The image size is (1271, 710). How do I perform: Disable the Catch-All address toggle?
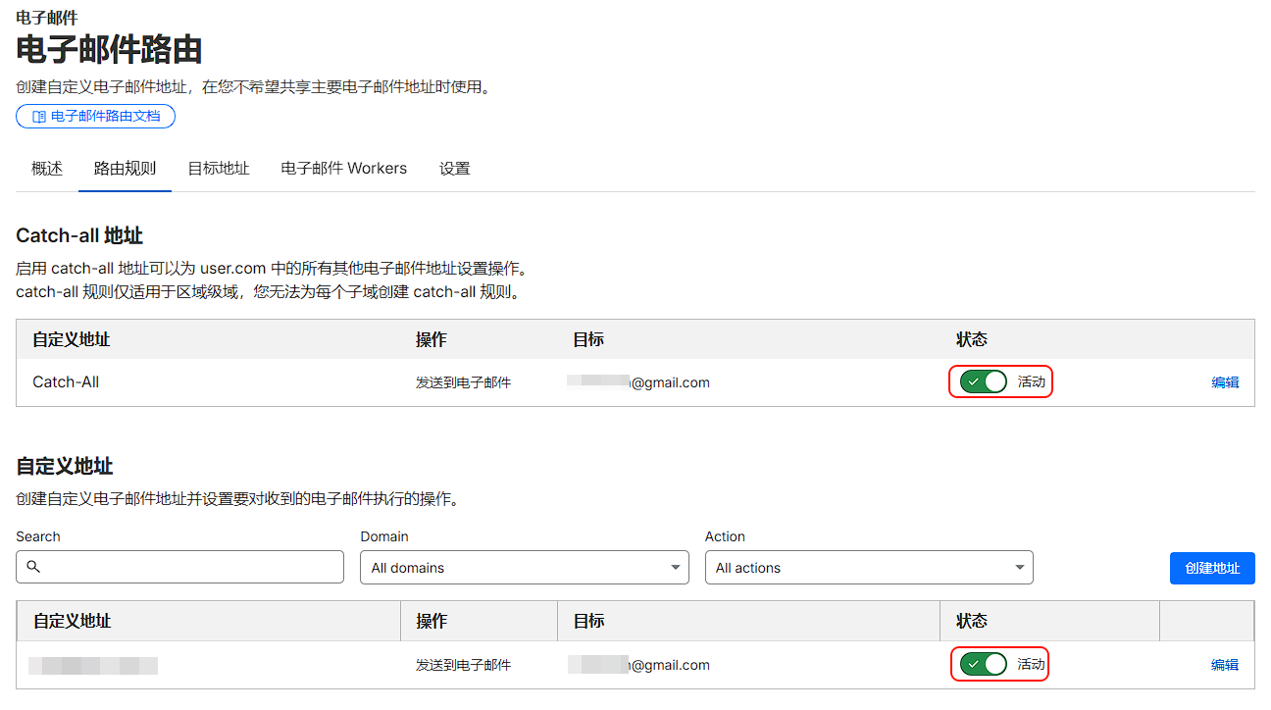point(982,381)
